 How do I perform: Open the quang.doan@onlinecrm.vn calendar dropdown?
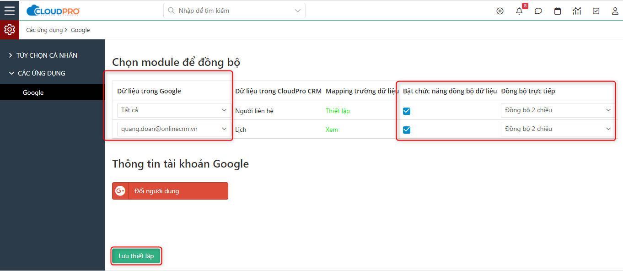(x=174, y=129)
